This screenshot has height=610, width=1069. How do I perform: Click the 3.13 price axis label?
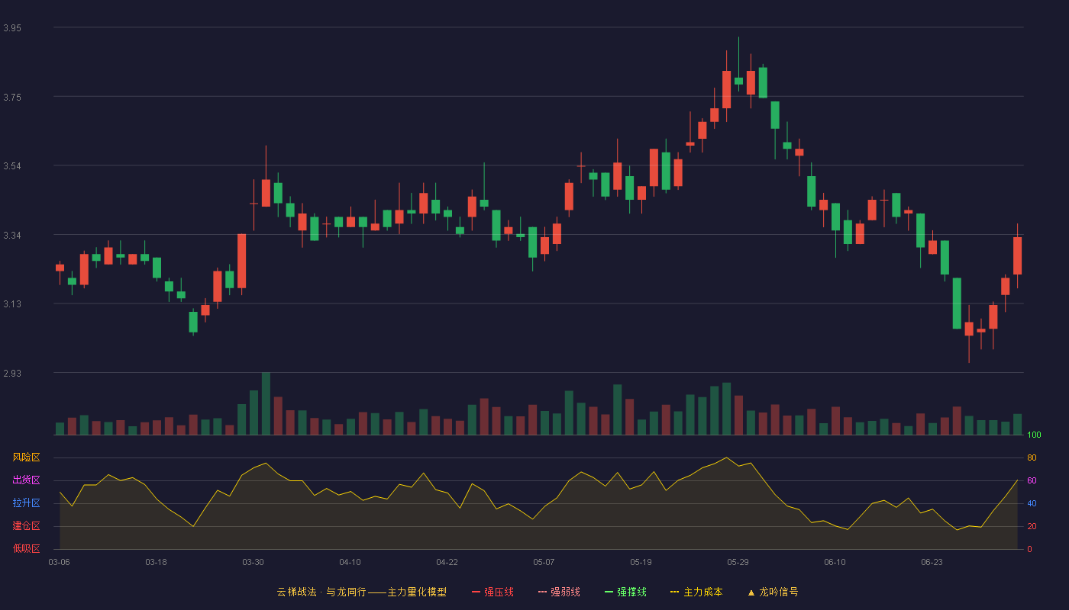coord(12,304)
